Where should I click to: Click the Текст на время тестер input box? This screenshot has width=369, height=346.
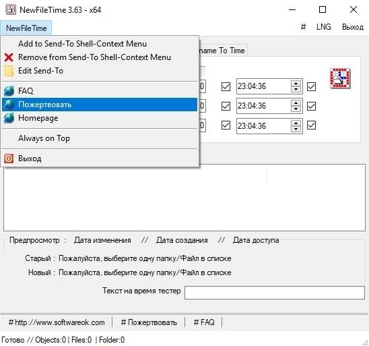[275, 293]
